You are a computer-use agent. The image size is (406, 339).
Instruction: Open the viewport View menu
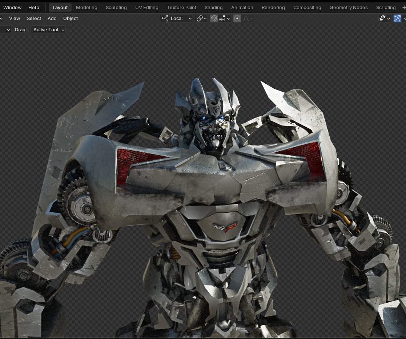pyautogui.click(x=15, y=19)
